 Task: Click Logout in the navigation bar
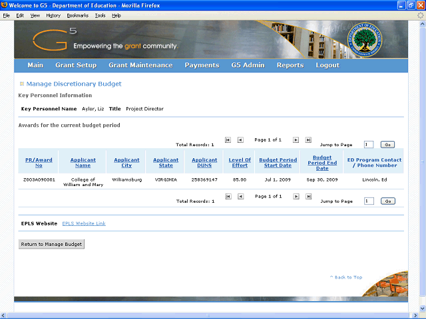point(327,65)
